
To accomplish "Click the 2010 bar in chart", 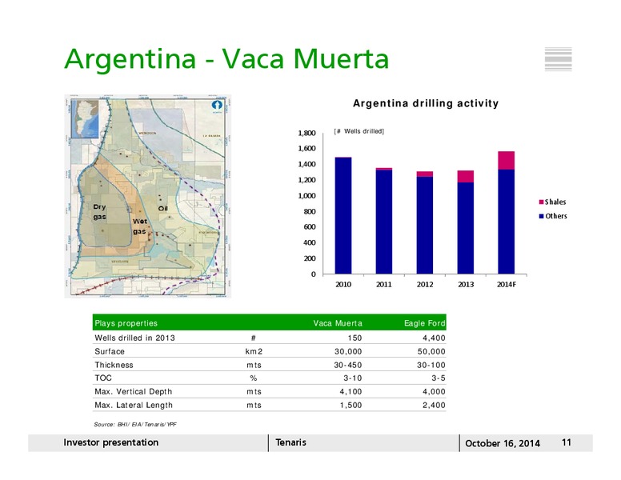I will [343, 215].
